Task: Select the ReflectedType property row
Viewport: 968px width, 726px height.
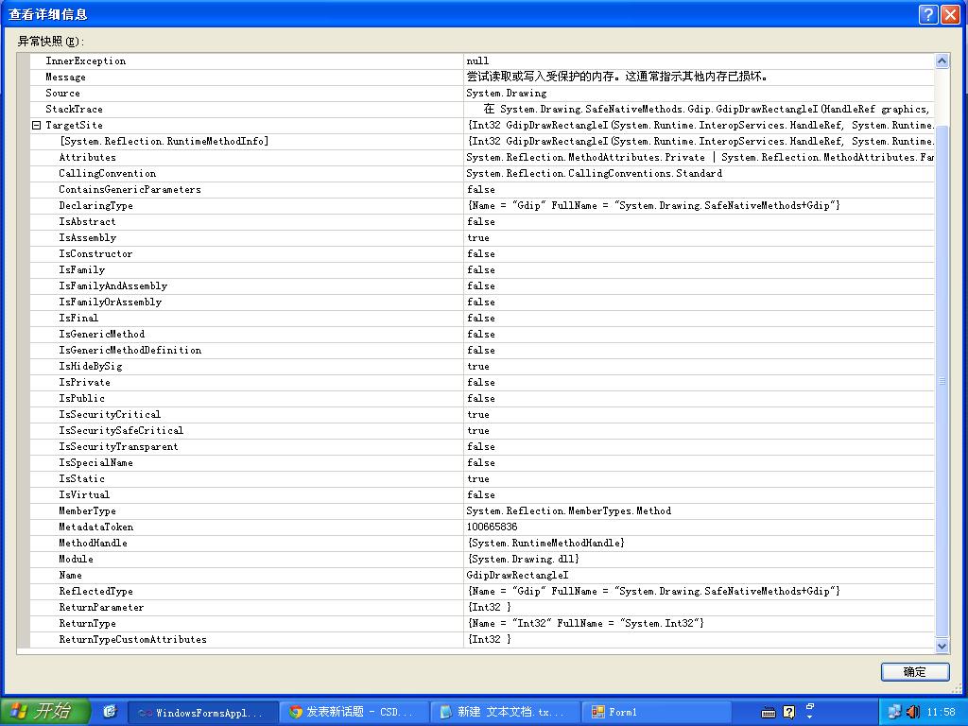Action: pyautogui.click(x=481, y=591)
